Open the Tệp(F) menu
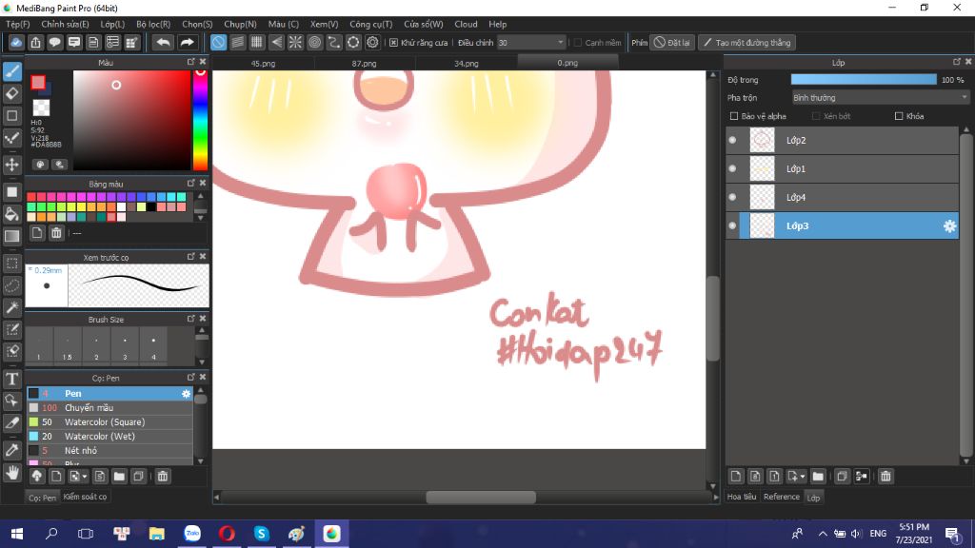 [x=17, y=24]
